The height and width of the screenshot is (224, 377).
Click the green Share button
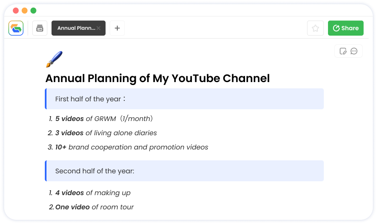pyautogui.click(x=346, y=28)
